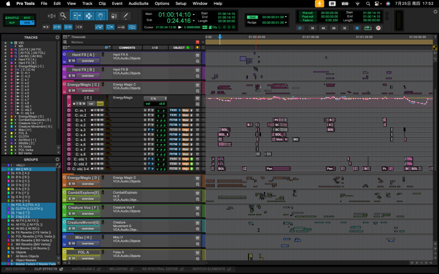
Task: Toggle Link Track and Edit Selection
Action: (68, 27)
